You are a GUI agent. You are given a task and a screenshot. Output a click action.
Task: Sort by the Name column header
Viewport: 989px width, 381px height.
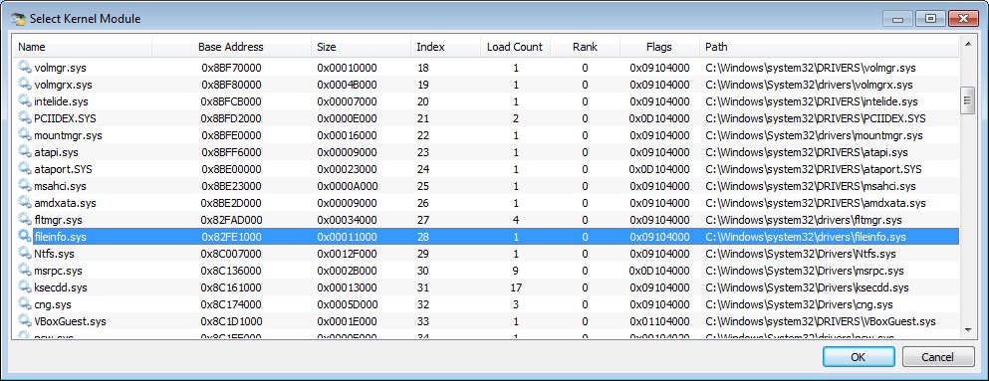82,47
